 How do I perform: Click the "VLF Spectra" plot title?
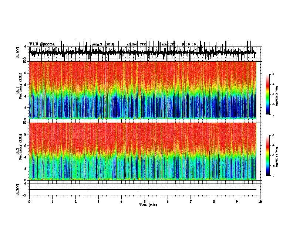pos(42,44)
